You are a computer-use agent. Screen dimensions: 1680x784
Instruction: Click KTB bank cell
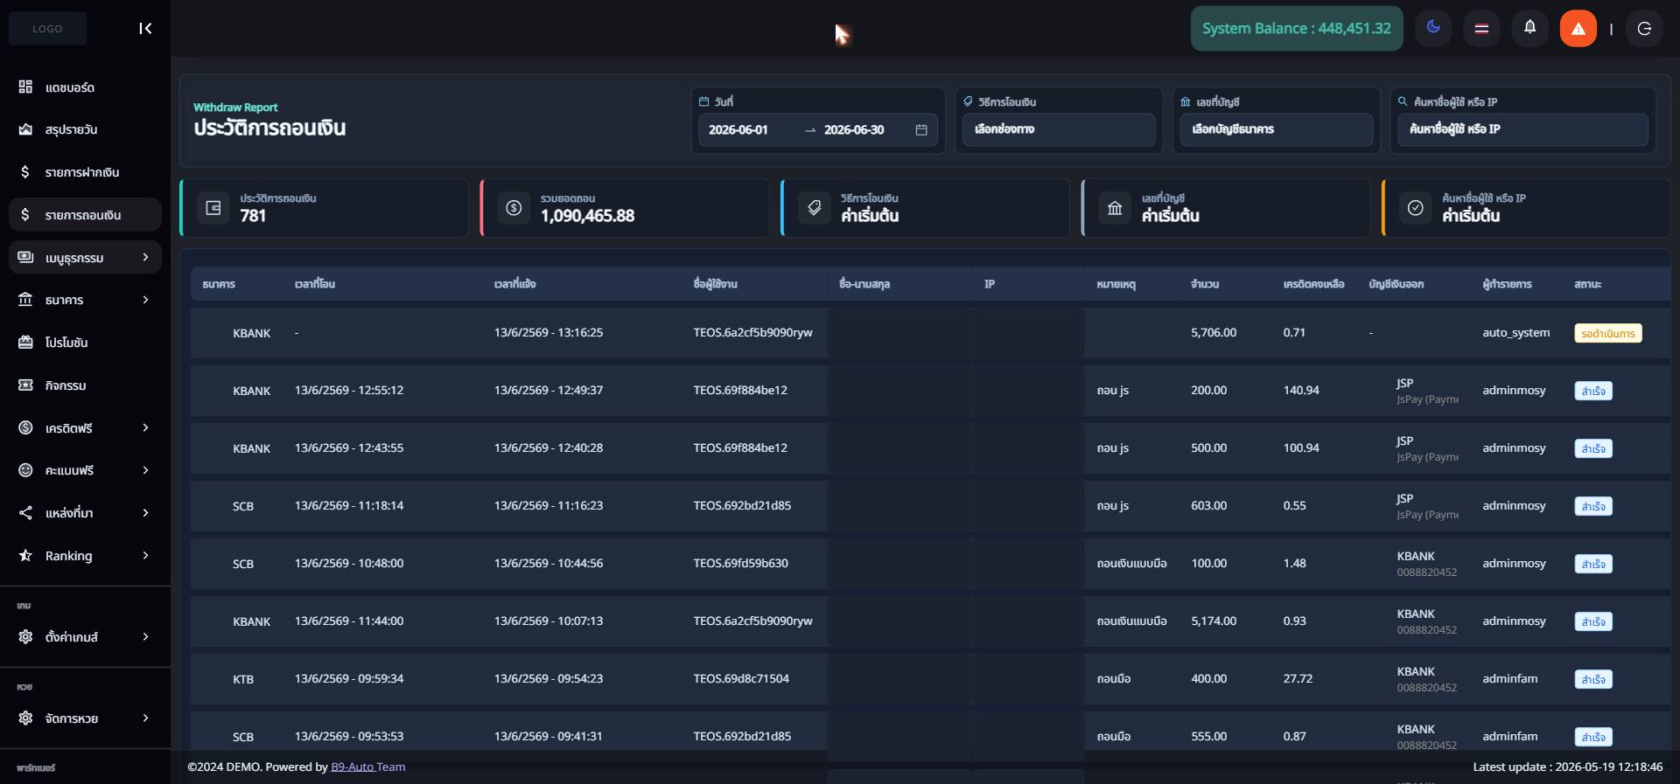pos(243,679)
